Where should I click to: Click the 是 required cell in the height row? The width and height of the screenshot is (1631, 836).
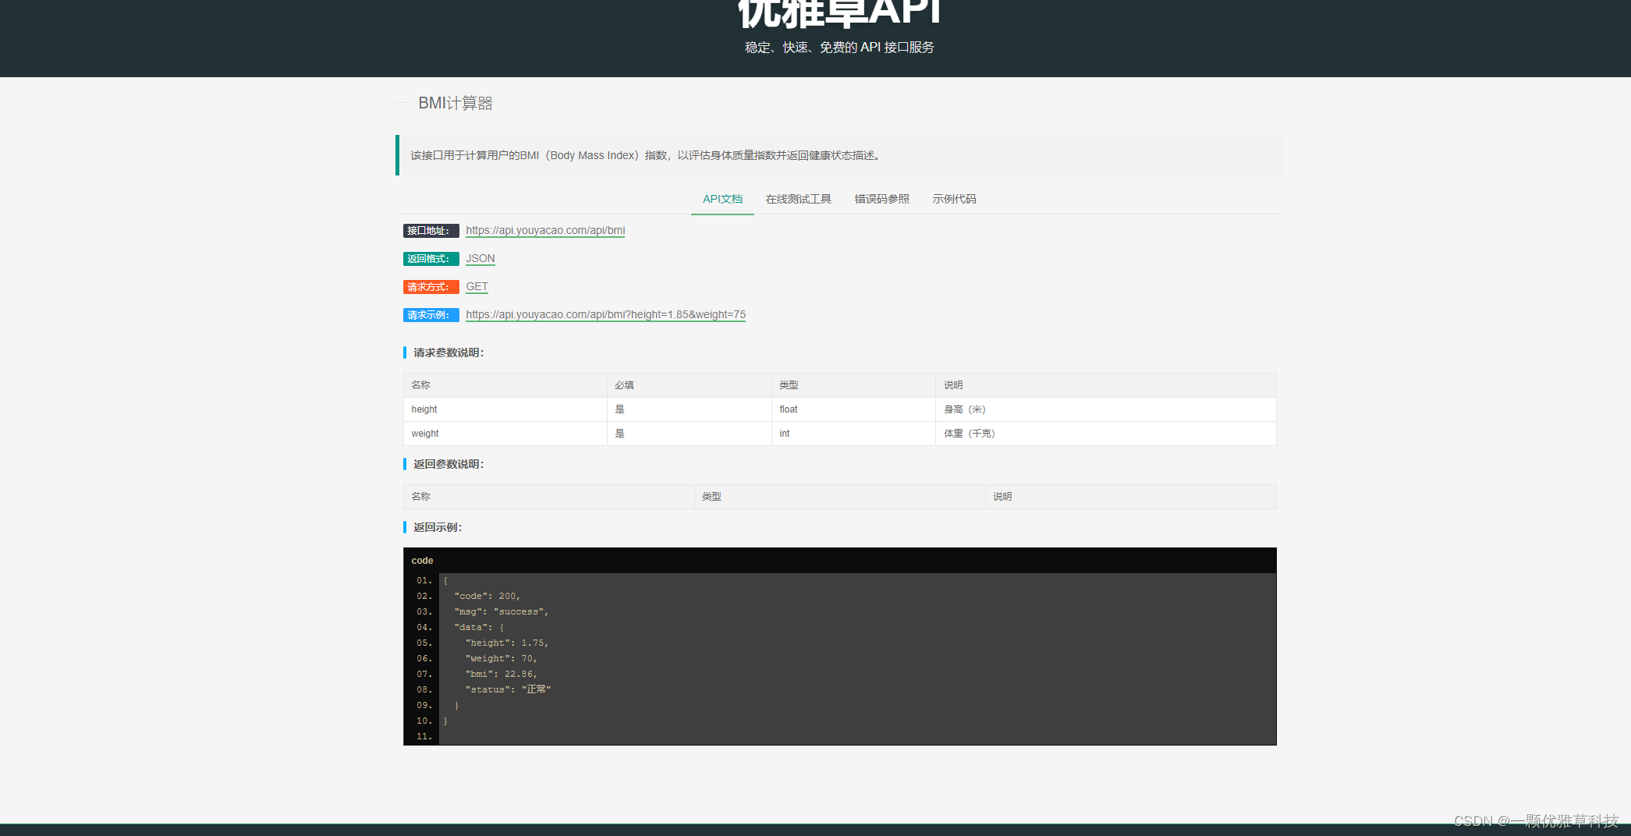click(689, 409)
